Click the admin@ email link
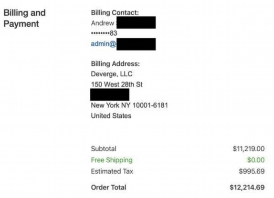The height and width of the screenshot is (198, 274). click(104, 44)
